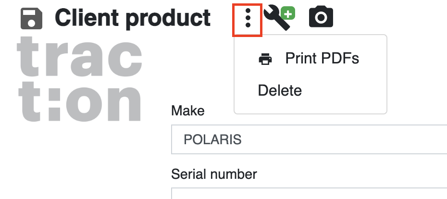Click the printer icon beside Print PDFs
The image size is (447, 199).
tap(265, 59)
